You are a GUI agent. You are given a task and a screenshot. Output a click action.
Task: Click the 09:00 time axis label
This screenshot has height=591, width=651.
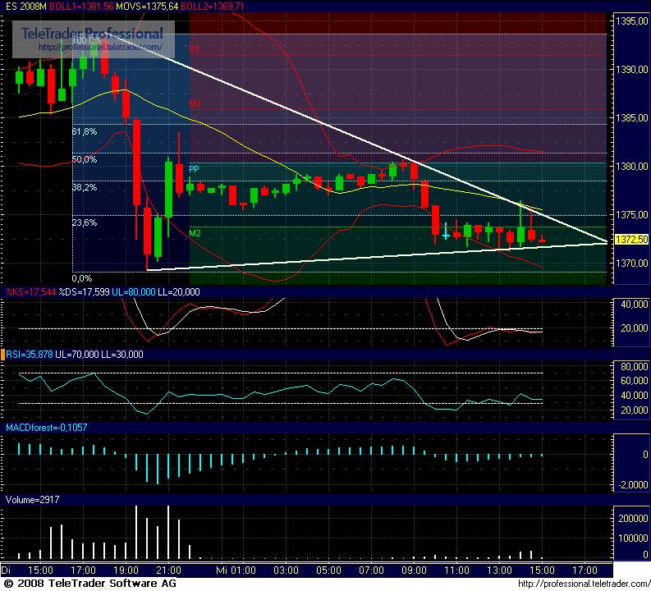pos(414,570)
